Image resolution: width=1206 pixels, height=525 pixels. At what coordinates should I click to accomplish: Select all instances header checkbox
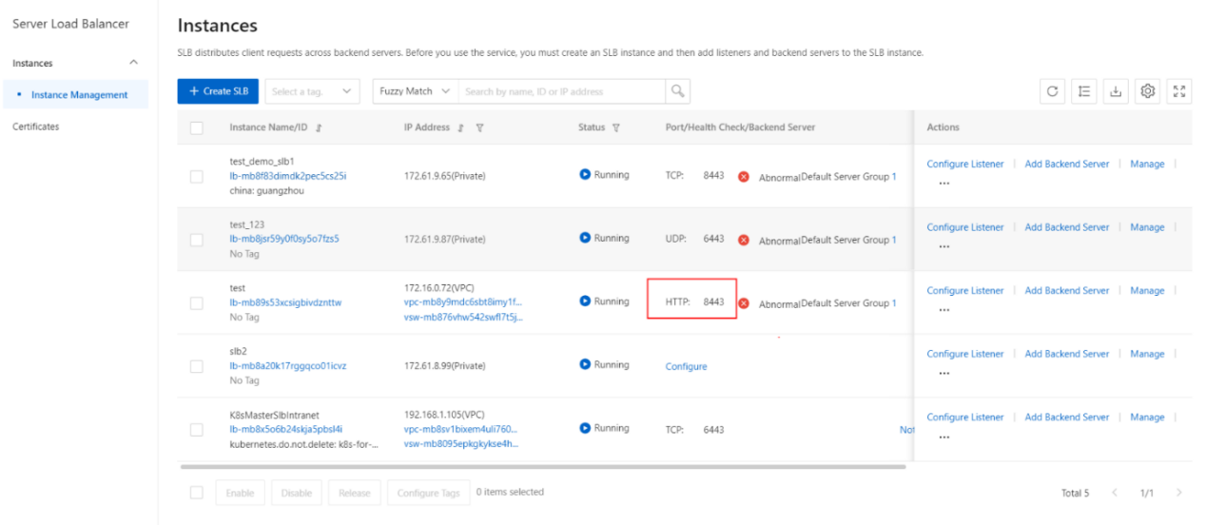point(197,127)
